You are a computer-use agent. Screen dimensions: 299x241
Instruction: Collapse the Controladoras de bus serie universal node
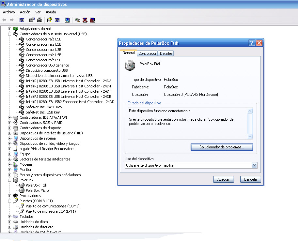tap(9, 34)
